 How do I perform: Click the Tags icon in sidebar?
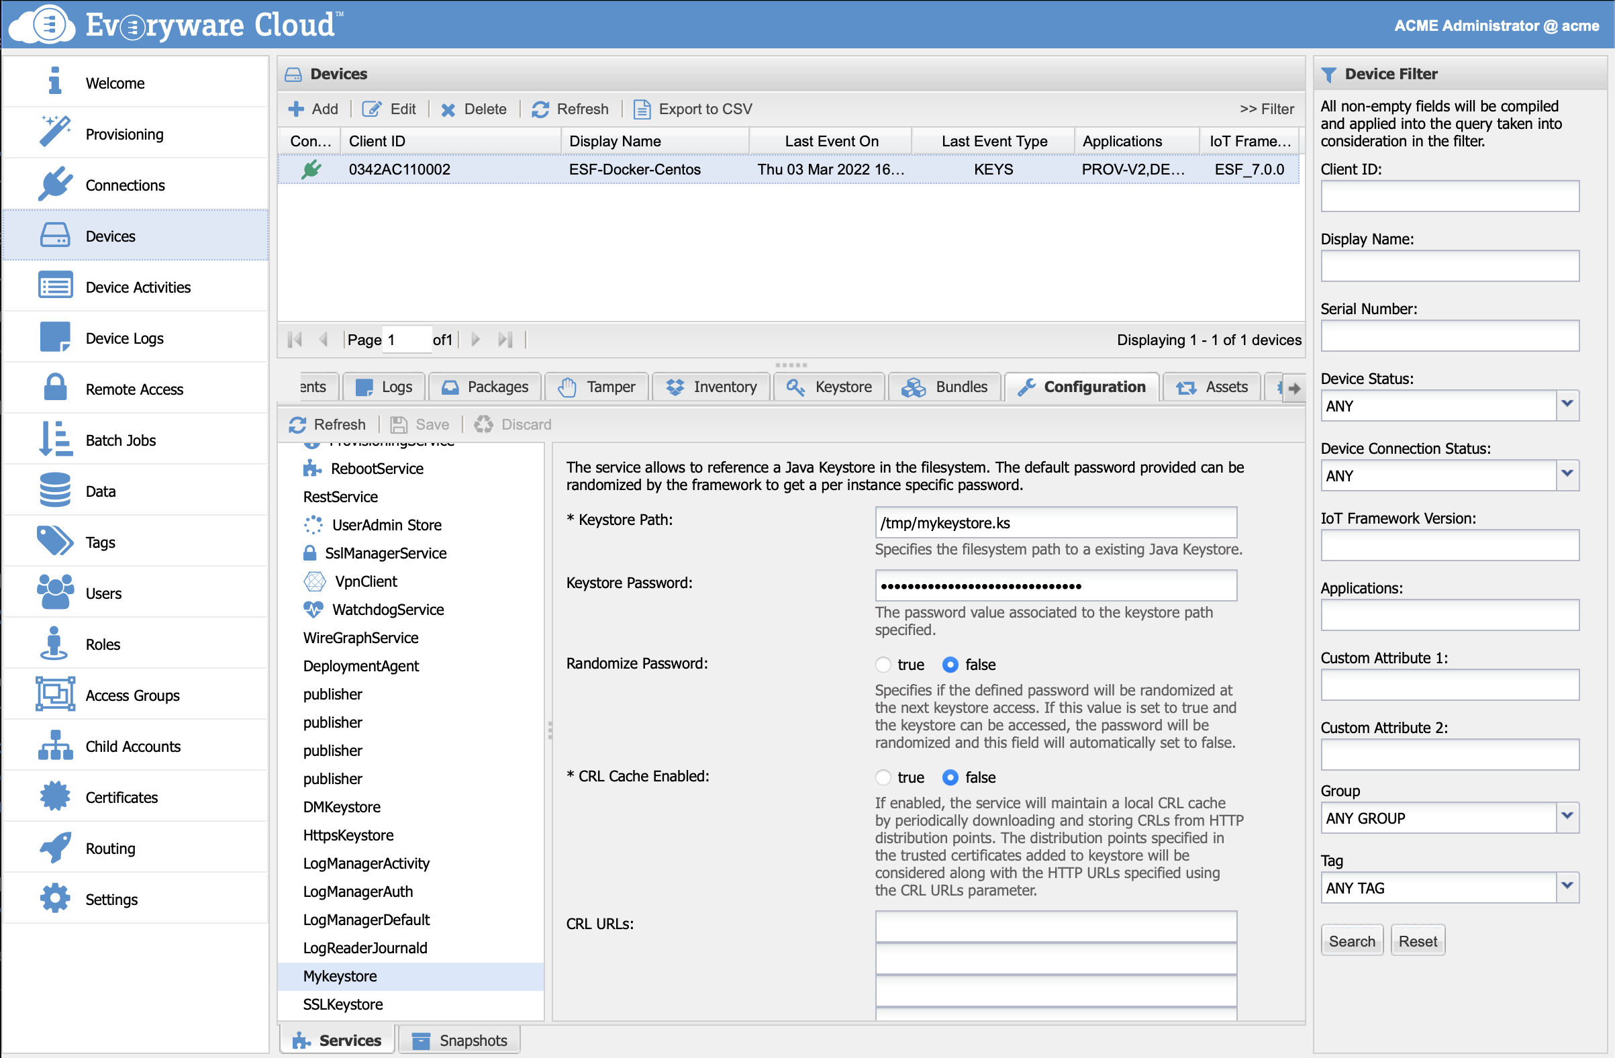tap(55, 541)
